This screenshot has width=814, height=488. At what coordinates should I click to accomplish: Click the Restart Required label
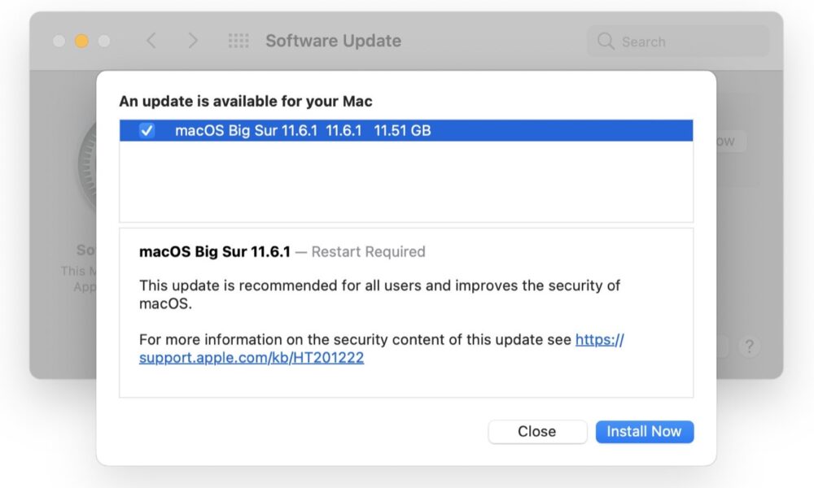(x=368, y=251)
